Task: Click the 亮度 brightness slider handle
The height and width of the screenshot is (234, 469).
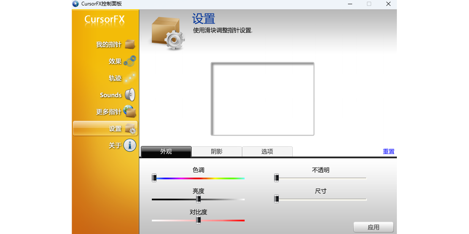Action: pos(198,199)
